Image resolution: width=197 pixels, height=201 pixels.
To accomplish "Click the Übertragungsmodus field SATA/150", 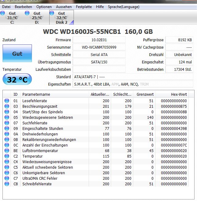I will tap(99, 62).
